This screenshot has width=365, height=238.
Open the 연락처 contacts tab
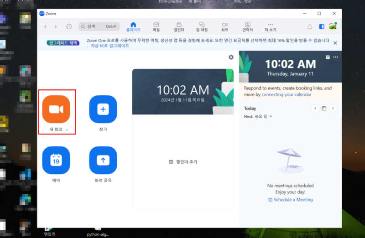[x=247, y=27]
